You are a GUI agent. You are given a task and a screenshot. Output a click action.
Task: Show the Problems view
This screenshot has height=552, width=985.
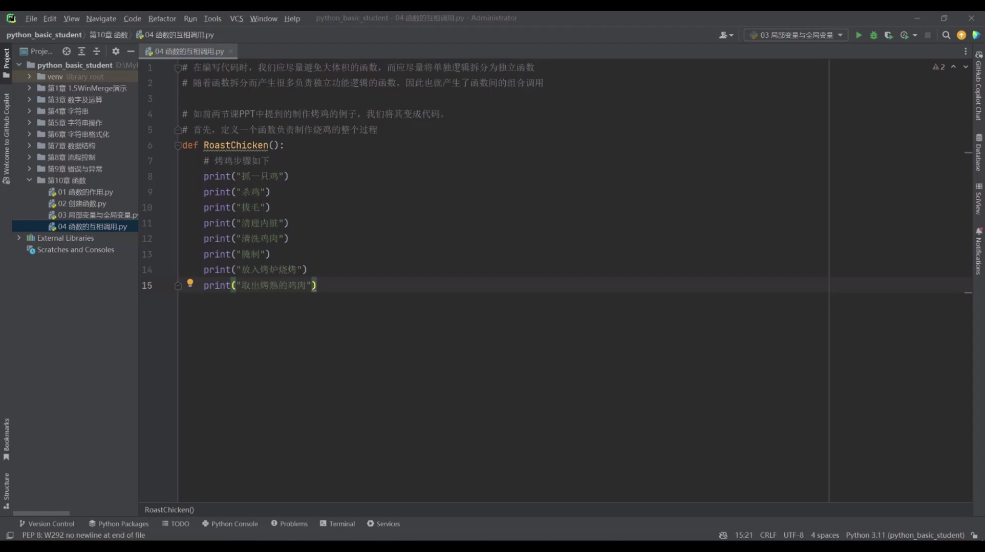(293, 523)
